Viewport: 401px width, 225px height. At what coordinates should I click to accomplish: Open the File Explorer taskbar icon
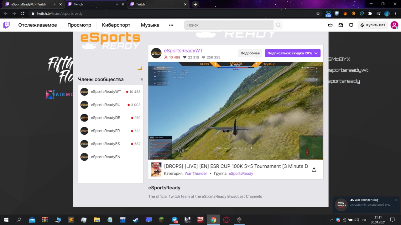click(x=96, y=220)
